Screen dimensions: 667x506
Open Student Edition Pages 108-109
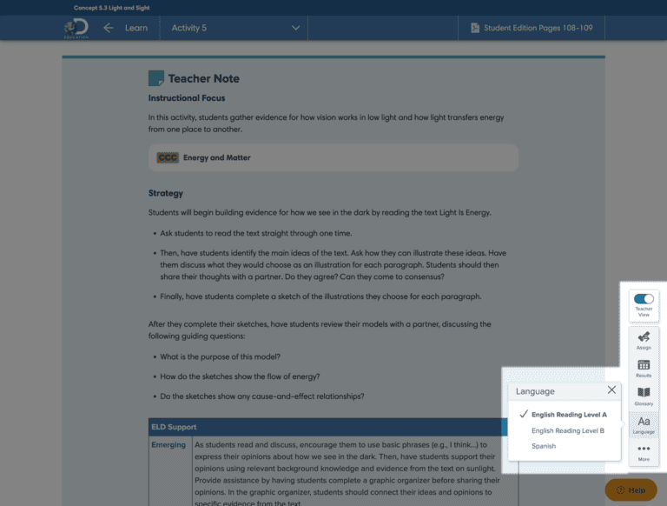[x=532, y=28]
